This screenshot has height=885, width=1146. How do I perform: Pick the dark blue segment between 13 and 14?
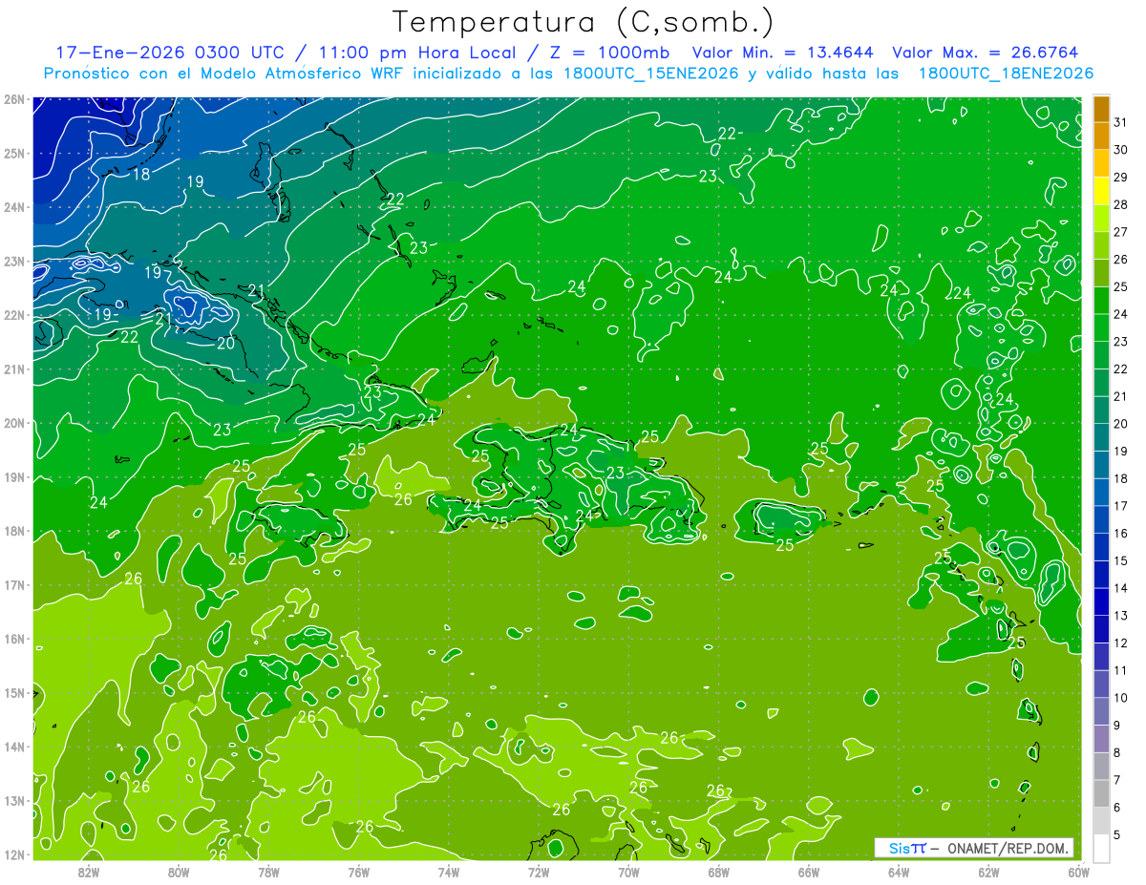tap(1101, 601)
